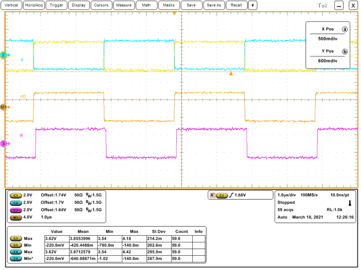Click the channel 3 arrow marker on graticule edge
This screenshot has width=361, height=270.
click(x=4, y=144)
